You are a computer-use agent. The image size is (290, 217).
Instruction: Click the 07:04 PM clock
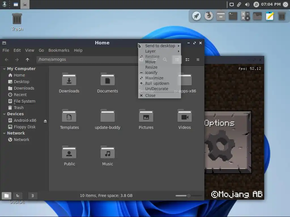[x=271, y=5]
